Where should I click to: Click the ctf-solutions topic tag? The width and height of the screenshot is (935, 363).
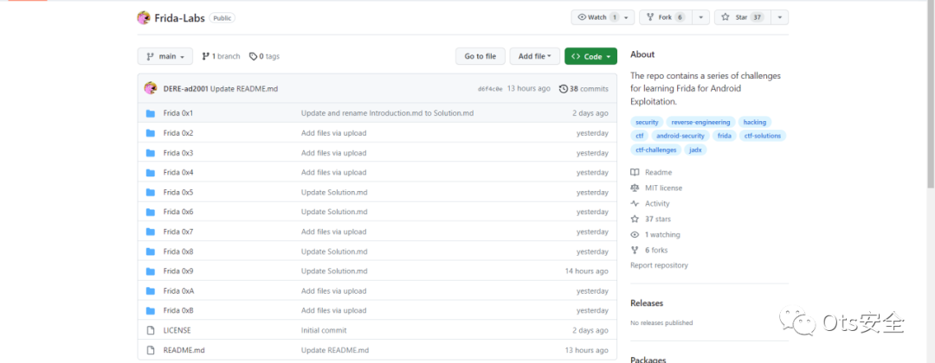764,136
